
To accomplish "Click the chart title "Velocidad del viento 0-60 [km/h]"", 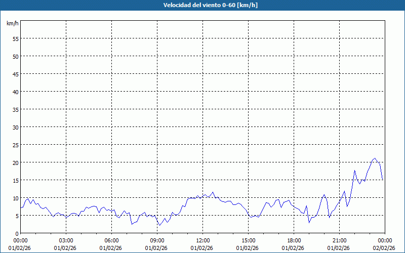I will coord(211,5).
